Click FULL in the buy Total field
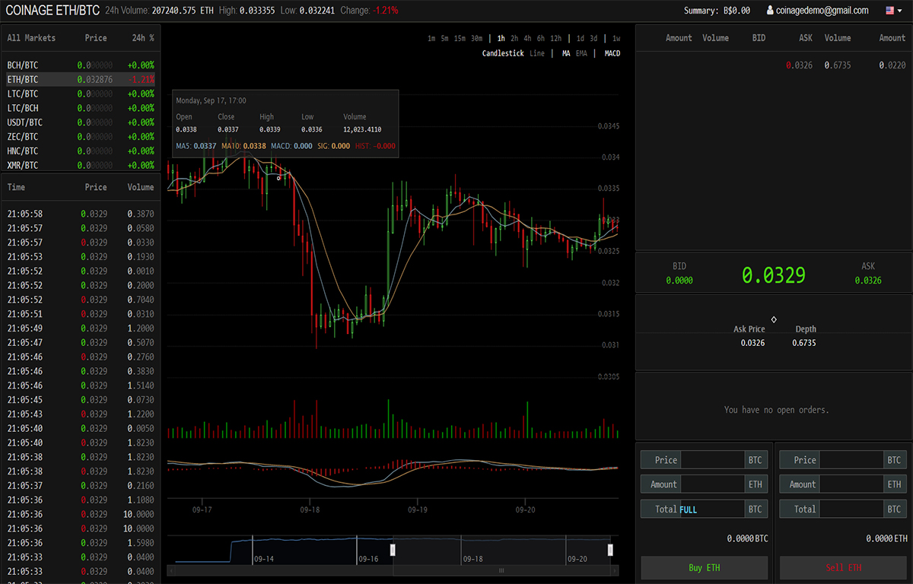 (x=688, y=509)
